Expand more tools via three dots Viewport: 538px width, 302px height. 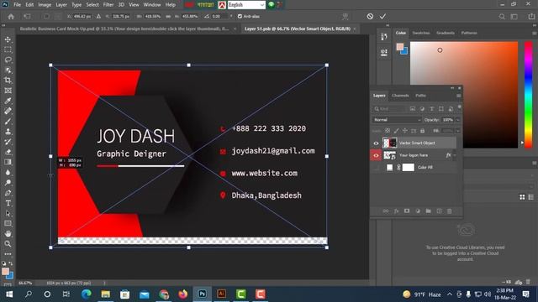(8, 254)
